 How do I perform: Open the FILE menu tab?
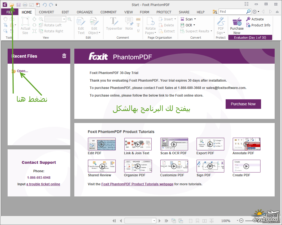pyautogui.click(x=10, y=12)
